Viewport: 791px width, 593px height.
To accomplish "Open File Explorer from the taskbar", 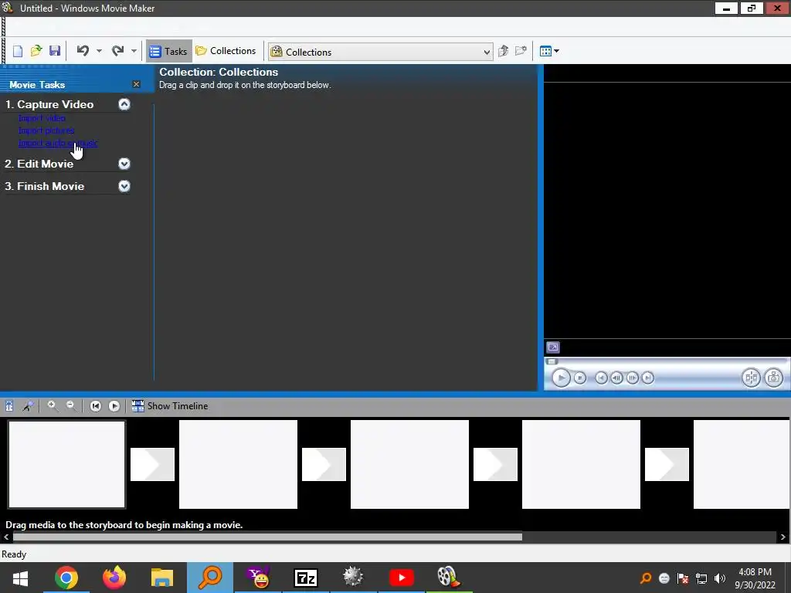I will pos(162,578).
